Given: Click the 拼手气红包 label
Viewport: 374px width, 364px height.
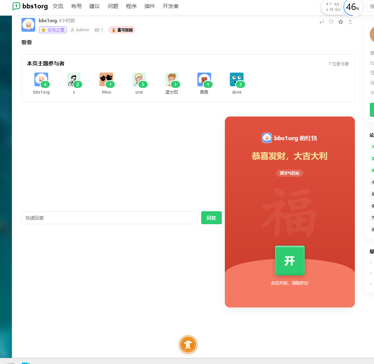Looking at the screenshot, I should tap(290, 173).
